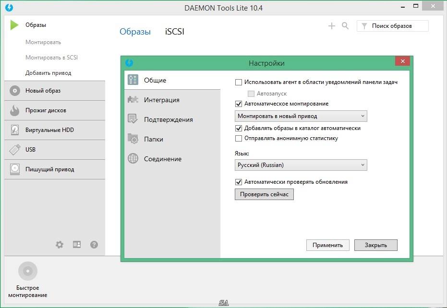Enable the taskbar notification agent checkbox
Viewport: 447px width, 308px height.
[239, 83]
